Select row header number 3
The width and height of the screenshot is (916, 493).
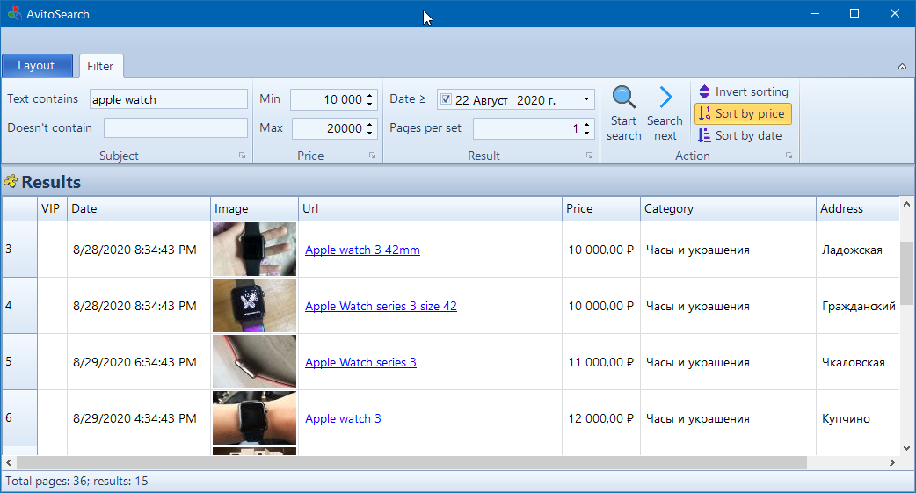click(x=19, y=249)
